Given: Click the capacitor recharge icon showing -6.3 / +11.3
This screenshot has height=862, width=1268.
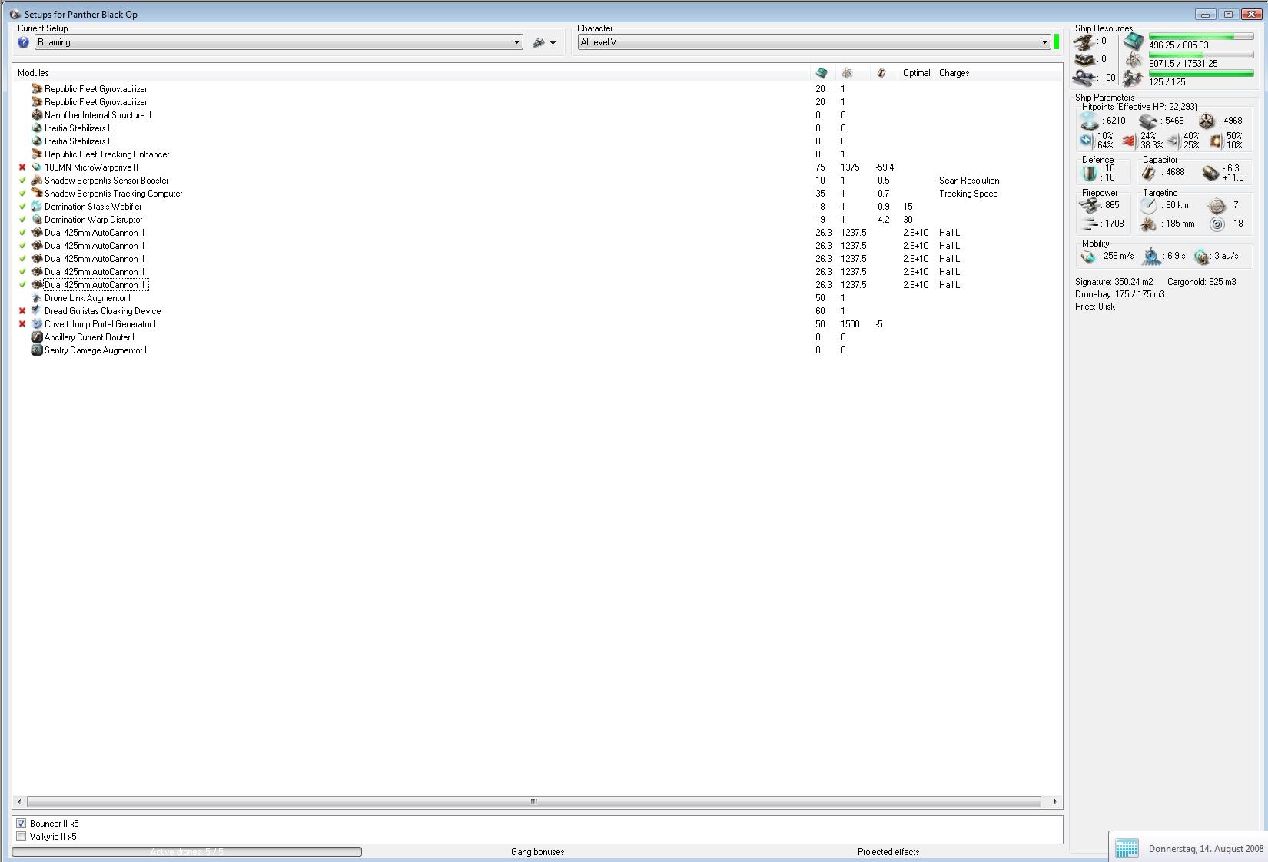Looking at the screenshot, I should pos(1210,173).
